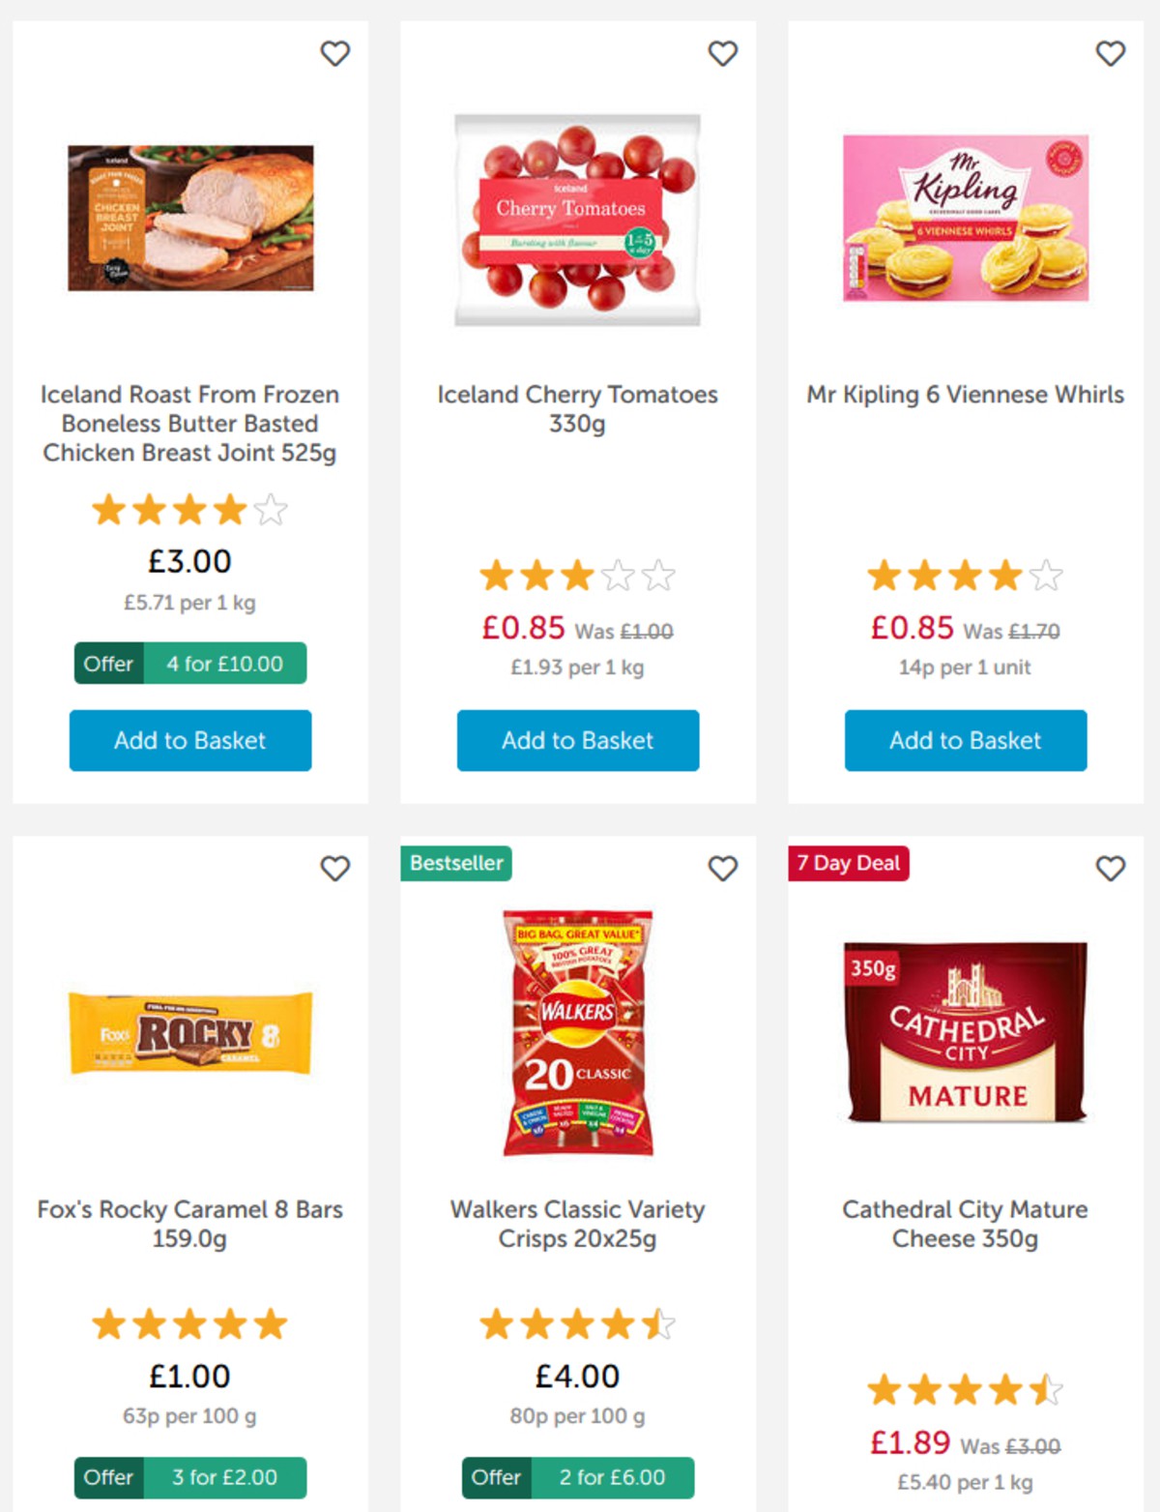Click the '4 for £10.00' offer on chicken joint

[189, 664]
